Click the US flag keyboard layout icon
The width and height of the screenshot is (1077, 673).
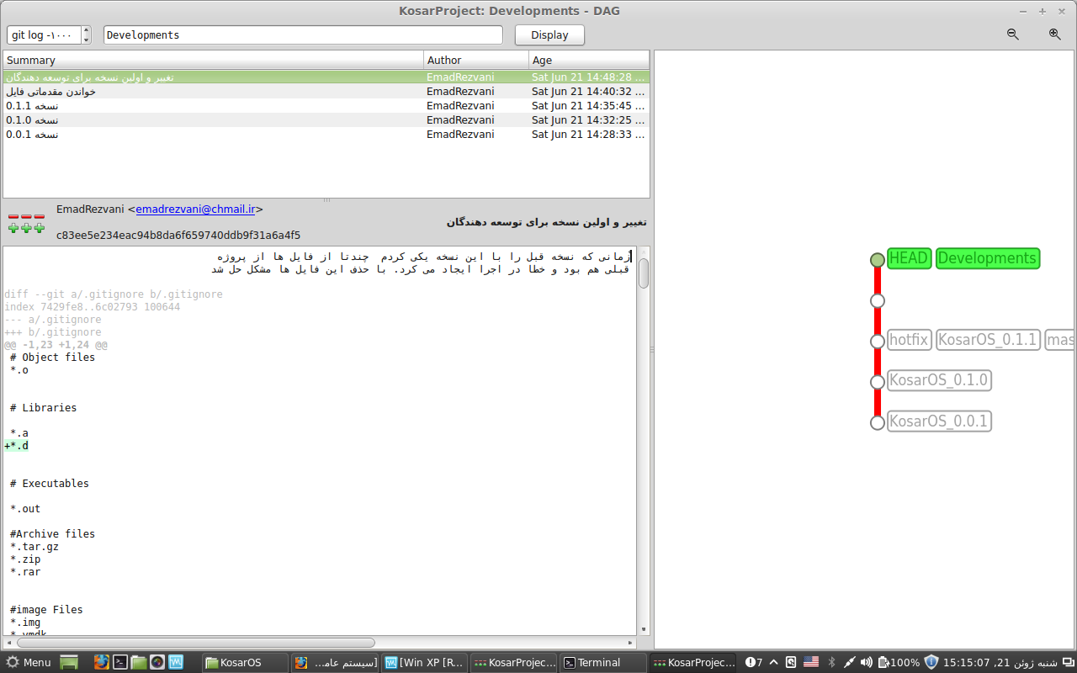coord(811,662)
